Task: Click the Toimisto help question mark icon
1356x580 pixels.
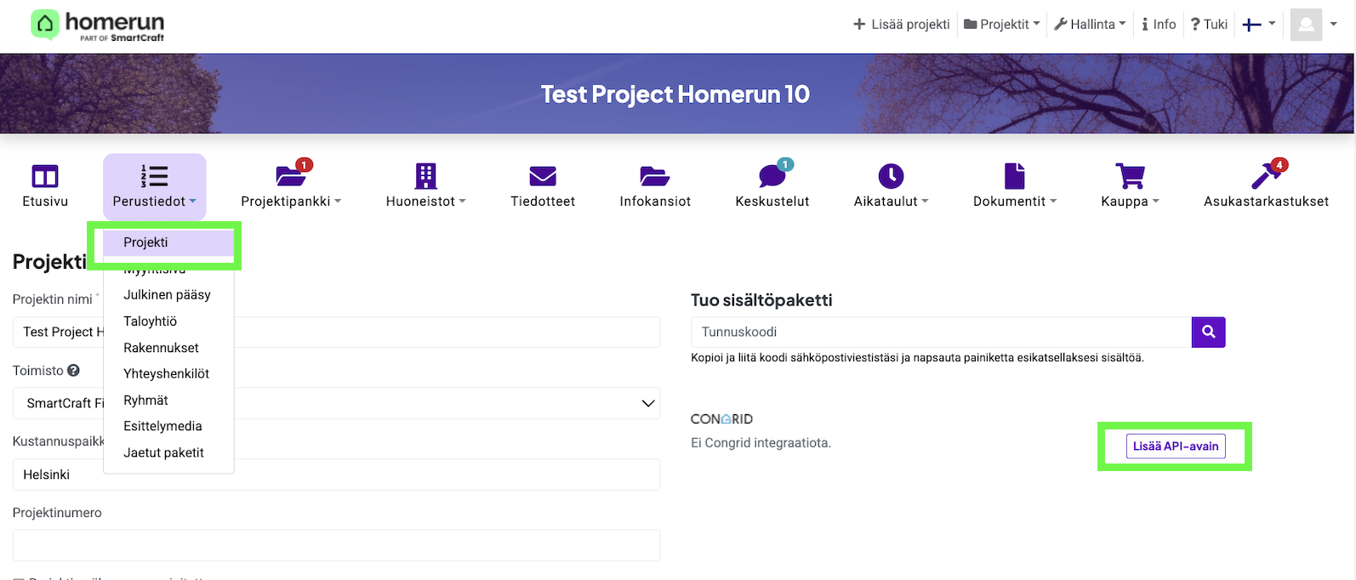Action: coord(73,371)
